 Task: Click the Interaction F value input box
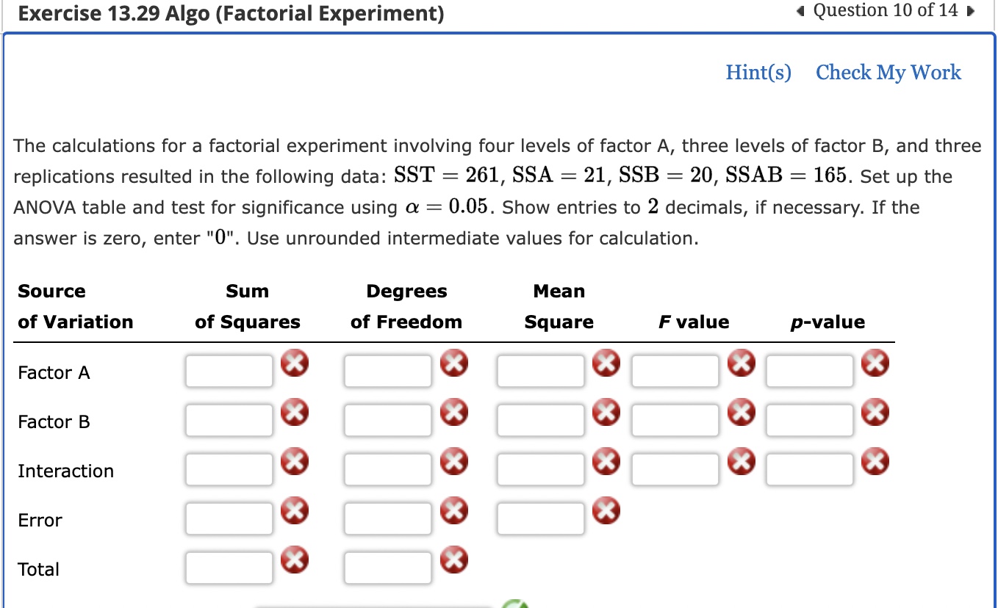(675, 469)
